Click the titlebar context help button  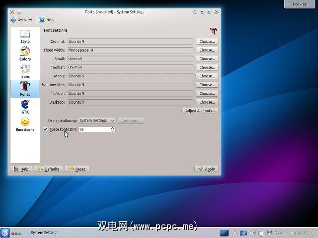(195, 12)
